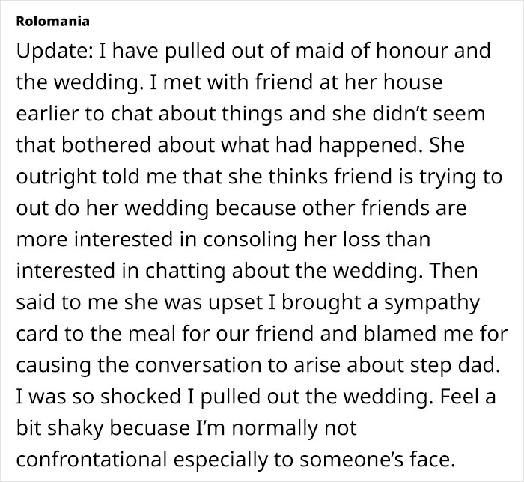This screenshot has width=524, height=482.
Task: Click the phrase "step dad."
Action: coord(455,365)
